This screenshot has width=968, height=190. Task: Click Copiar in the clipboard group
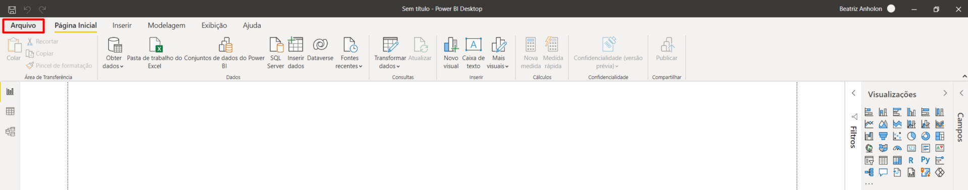[40, 53]
